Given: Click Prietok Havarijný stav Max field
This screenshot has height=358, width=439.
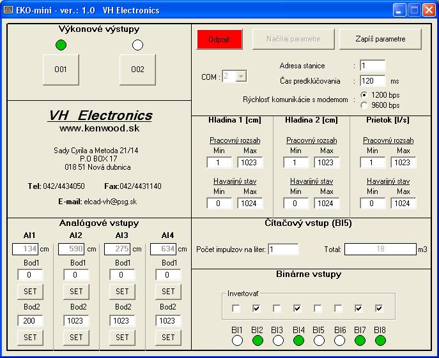Looking at the screenshot, I should tap(403, 204).
